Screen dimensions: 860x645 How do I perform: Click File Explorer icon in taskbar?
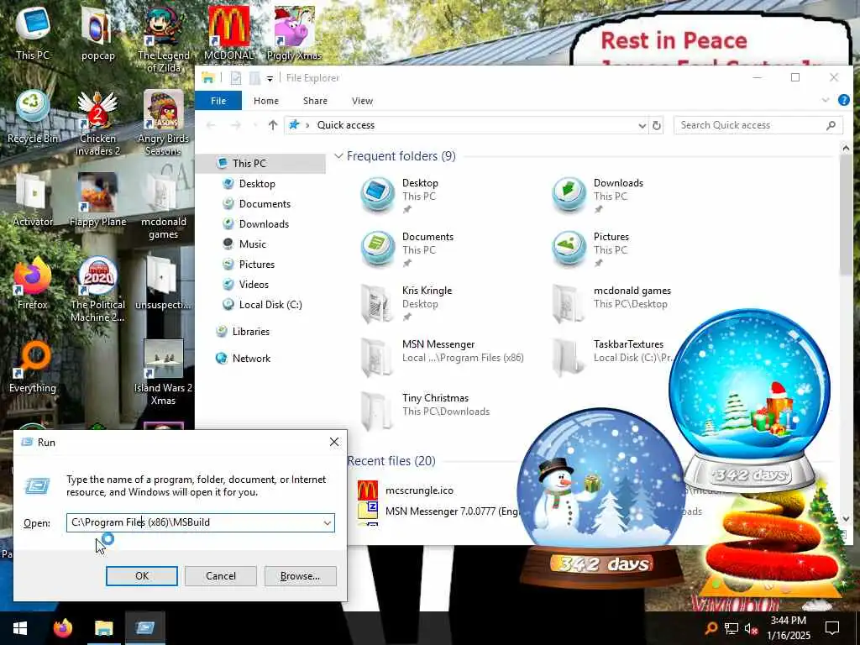103,628
